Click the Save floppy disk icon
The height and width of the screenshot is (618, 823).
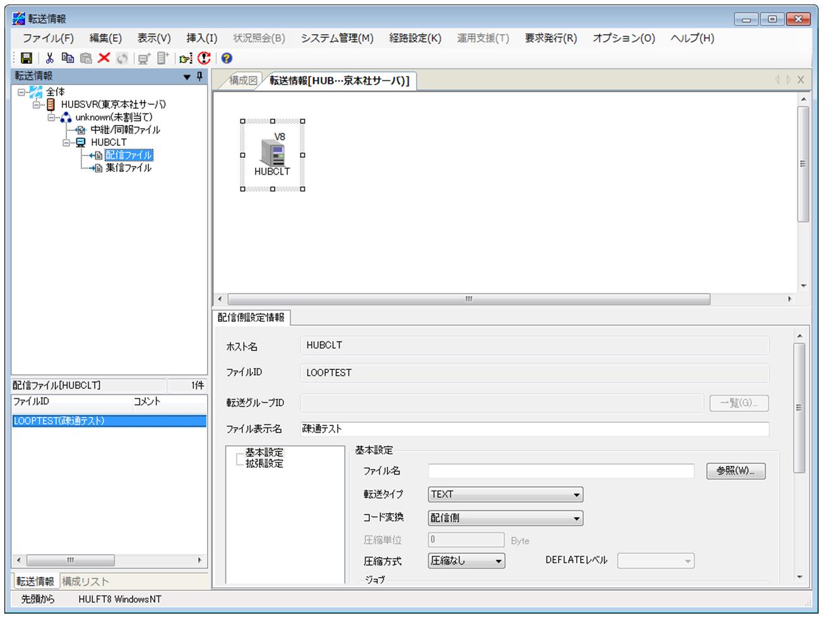tap(27, 58)
